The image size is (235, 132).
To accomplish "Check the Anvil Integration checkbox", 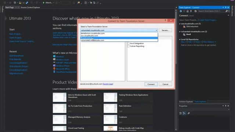I will 128,43.
